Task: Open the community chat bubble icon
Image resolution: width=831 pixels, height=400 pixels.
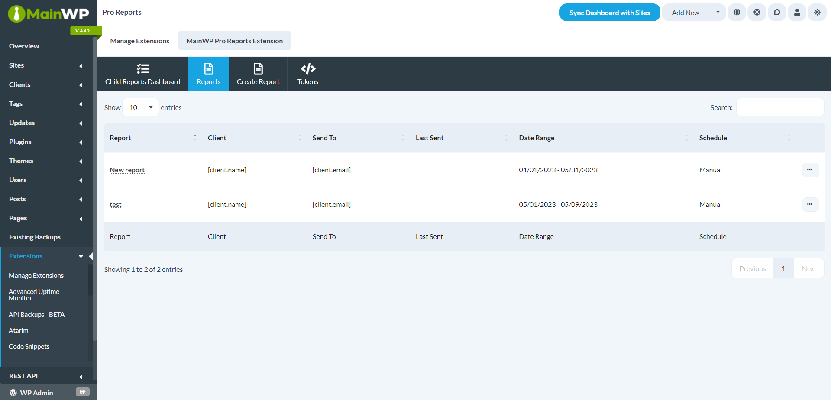Action: [x=777, y=13]
